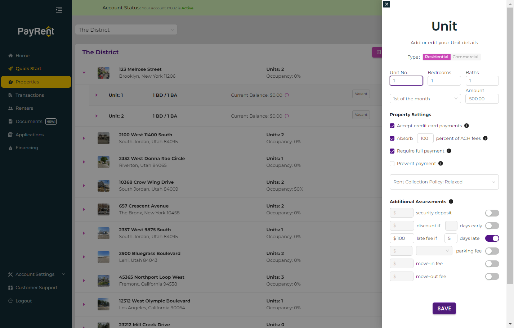
Task: Click the PayRent logo
Action: (x=36, y=32)
